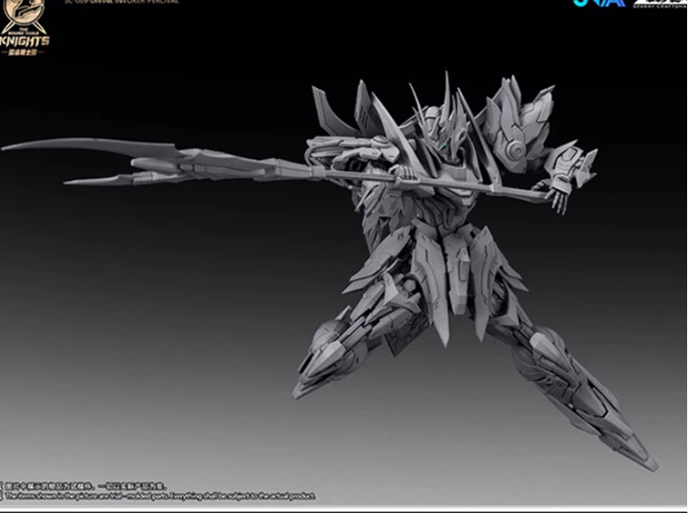688x513 pixels.
Task: Click the "Divine Invoker Percival" title text
Action: [x=121, y=2]
